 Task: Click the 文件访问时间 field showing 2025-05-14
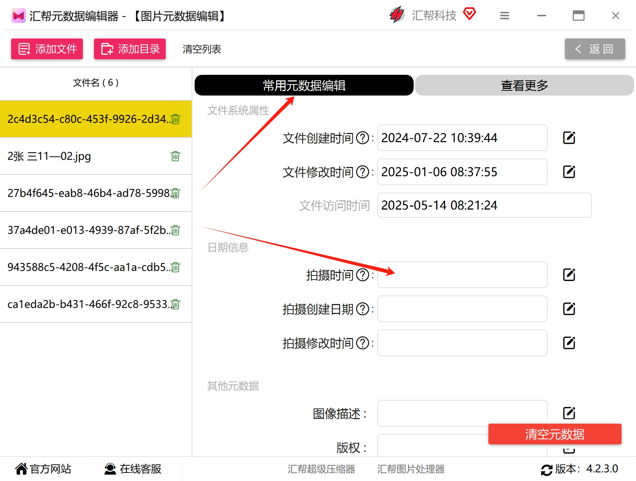484,205
